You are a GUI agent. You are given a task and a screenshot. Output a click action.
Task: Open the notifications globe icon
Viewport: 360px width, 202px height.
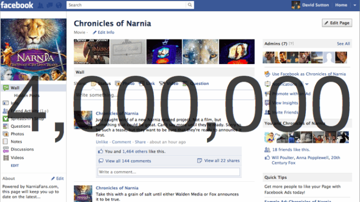point(59,5)
